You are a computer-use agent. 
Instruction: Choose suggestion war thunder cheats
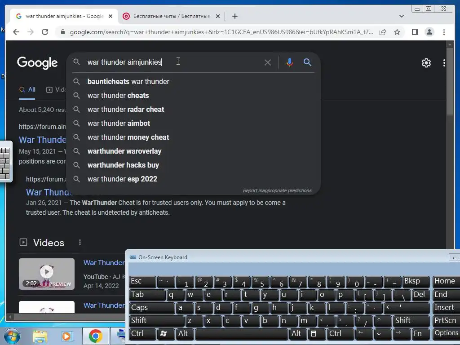(x=193, y=95)
